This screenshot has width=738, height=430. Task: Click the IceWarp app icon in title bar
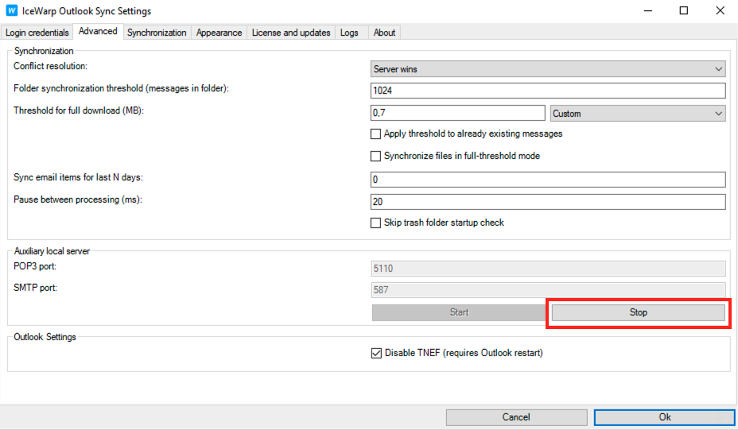point(11,10)
